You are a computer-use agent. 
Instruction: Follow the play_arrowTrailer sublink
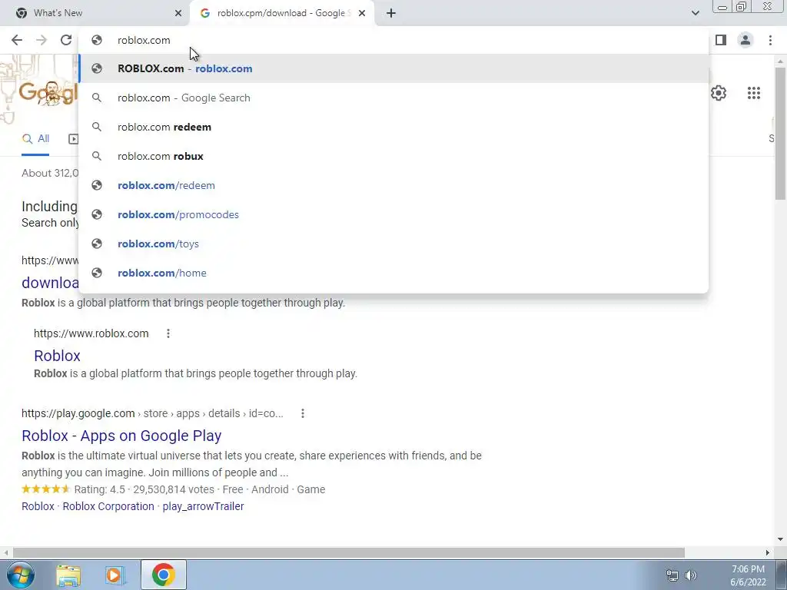(203, 506)
